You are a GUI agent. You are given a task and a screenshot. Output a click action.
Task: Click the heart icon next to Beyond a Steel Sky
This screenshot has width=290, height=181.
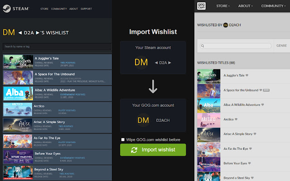252,178
